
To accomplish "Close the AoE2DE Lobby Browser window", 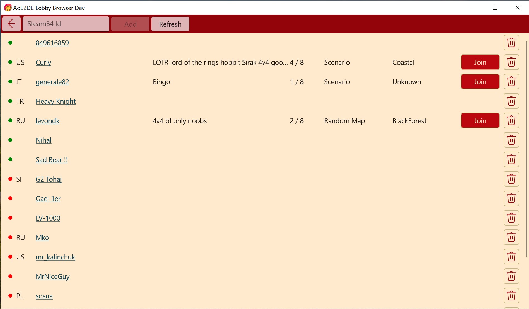I will (518, 8).
